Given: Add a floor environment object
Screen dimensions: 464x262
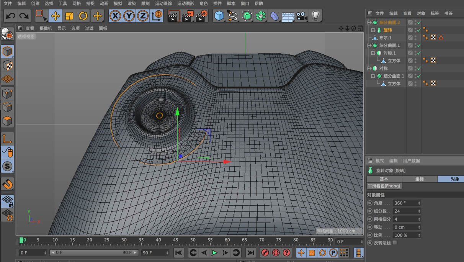Looking at the screenshot, I should point(288,16).
